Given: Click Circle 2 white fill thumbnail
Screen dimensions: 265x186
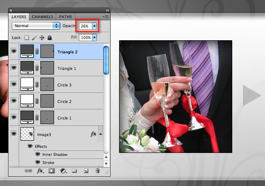Looking at the screenshot, I should (27, 101).
